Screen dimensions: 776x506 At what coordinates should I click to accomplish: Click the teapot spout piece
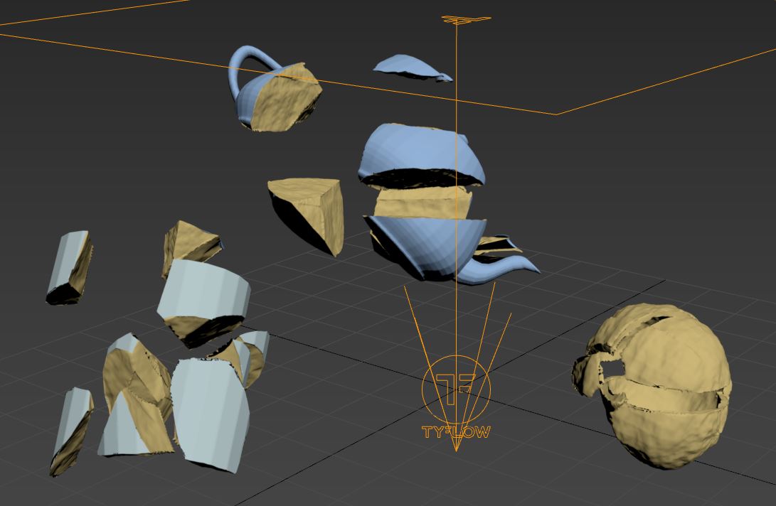click(497, 269)
